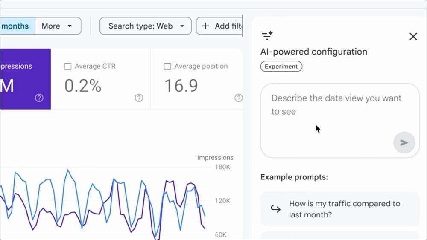
Task: Click the 120K axis value
Action: pyautogui.click(x=222, y=201)
